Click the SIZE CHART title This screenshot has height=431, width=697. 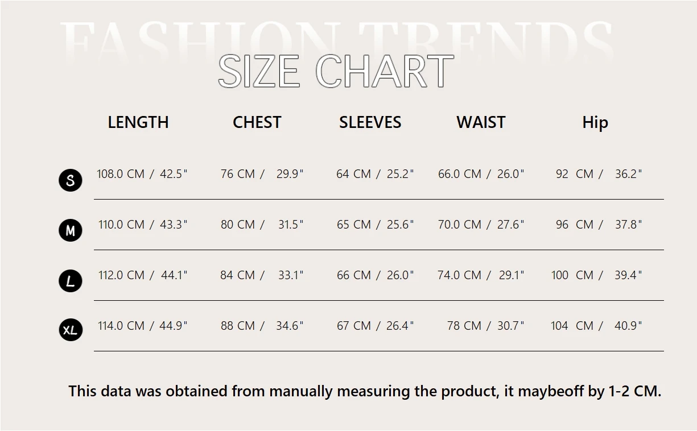pyautogui.click(x=336, y=72)
